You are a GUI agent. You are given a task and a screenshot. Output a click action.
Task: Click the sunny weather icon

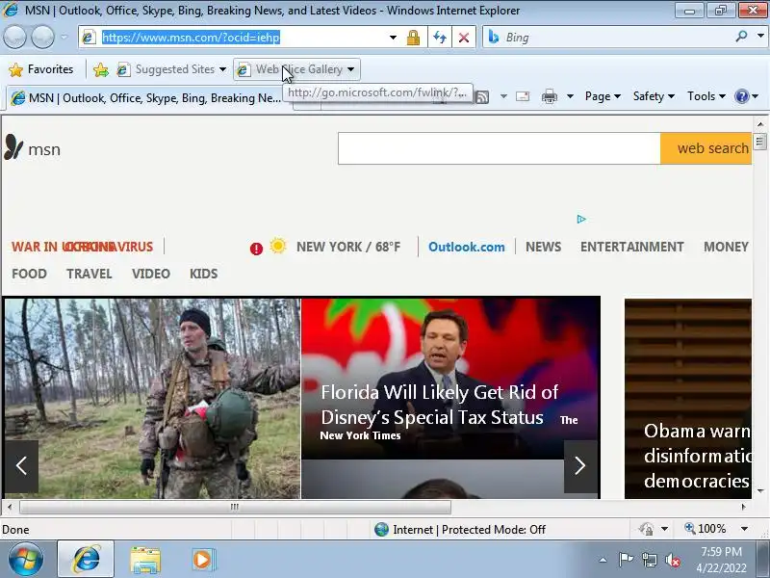278,246
